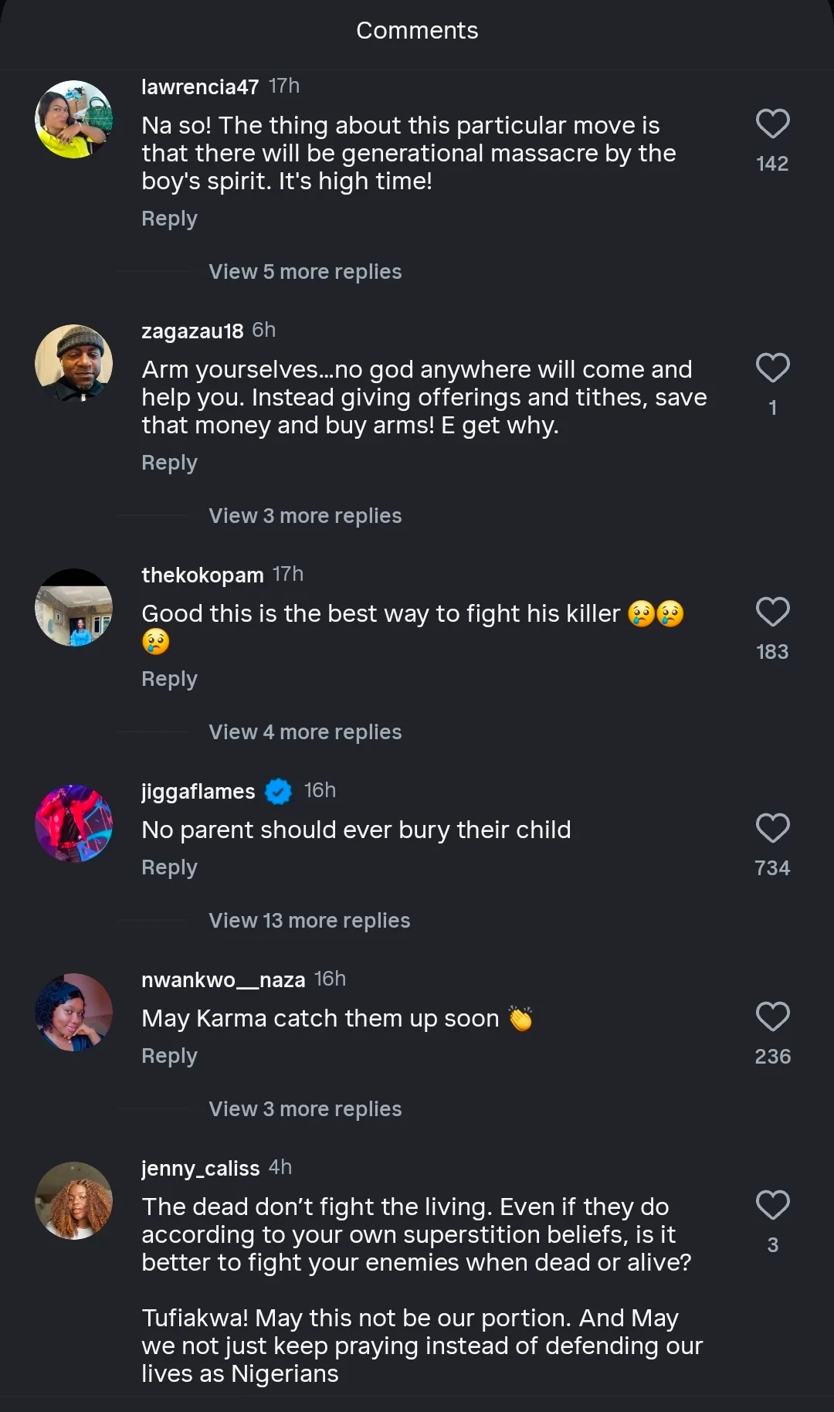Expand 3 more replies under zagazau18
The image size is (834, 1412).
(x=305, y=516)
